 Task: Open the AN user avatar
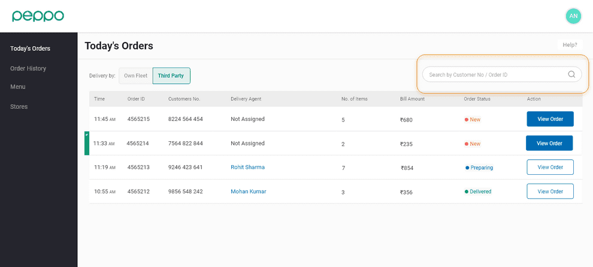click(x=573, y=16)
